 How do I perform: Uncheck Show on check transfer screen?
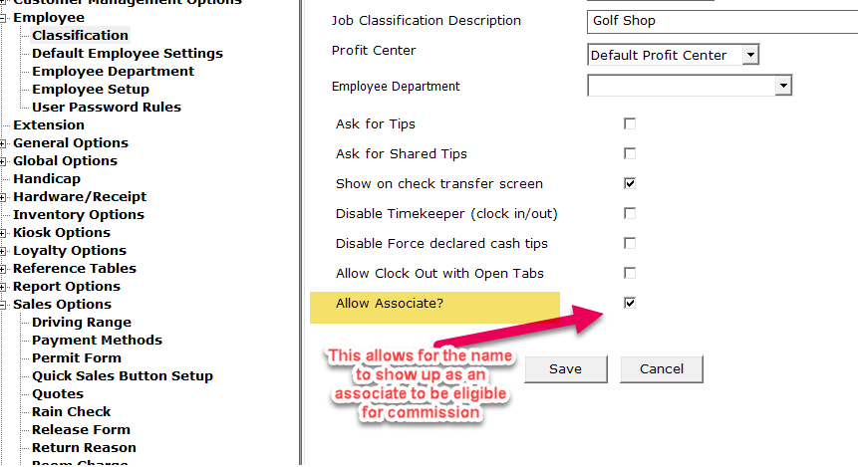click(x=630, y=184)
